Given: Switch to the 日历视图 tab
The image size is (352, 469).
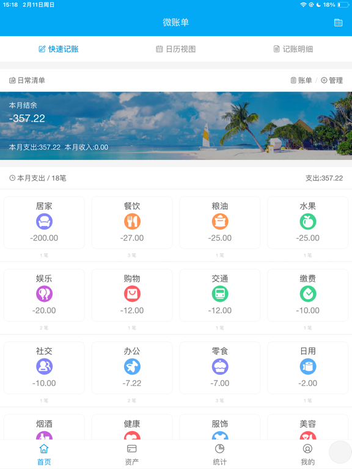Looking at the screenshot, I should click(x=176, y=49).
